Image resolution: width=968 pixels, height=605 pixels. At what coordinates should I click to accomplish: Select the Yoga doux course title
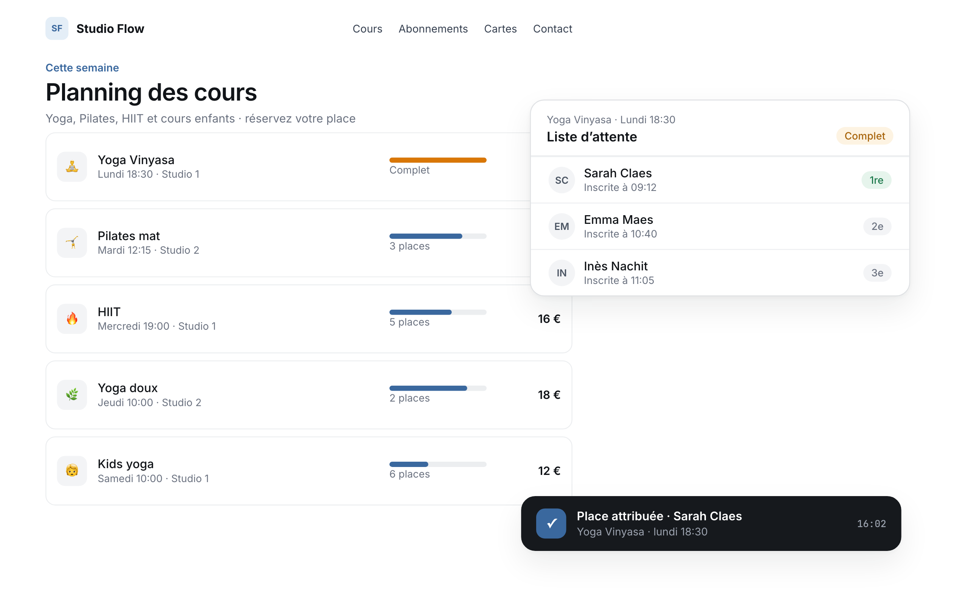coord(127,388)
